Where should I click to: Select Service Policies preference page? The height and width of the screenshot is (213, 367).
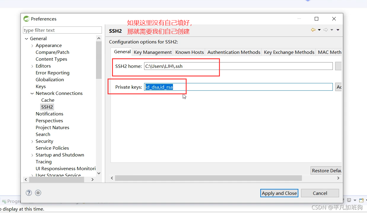pos(52,148)
